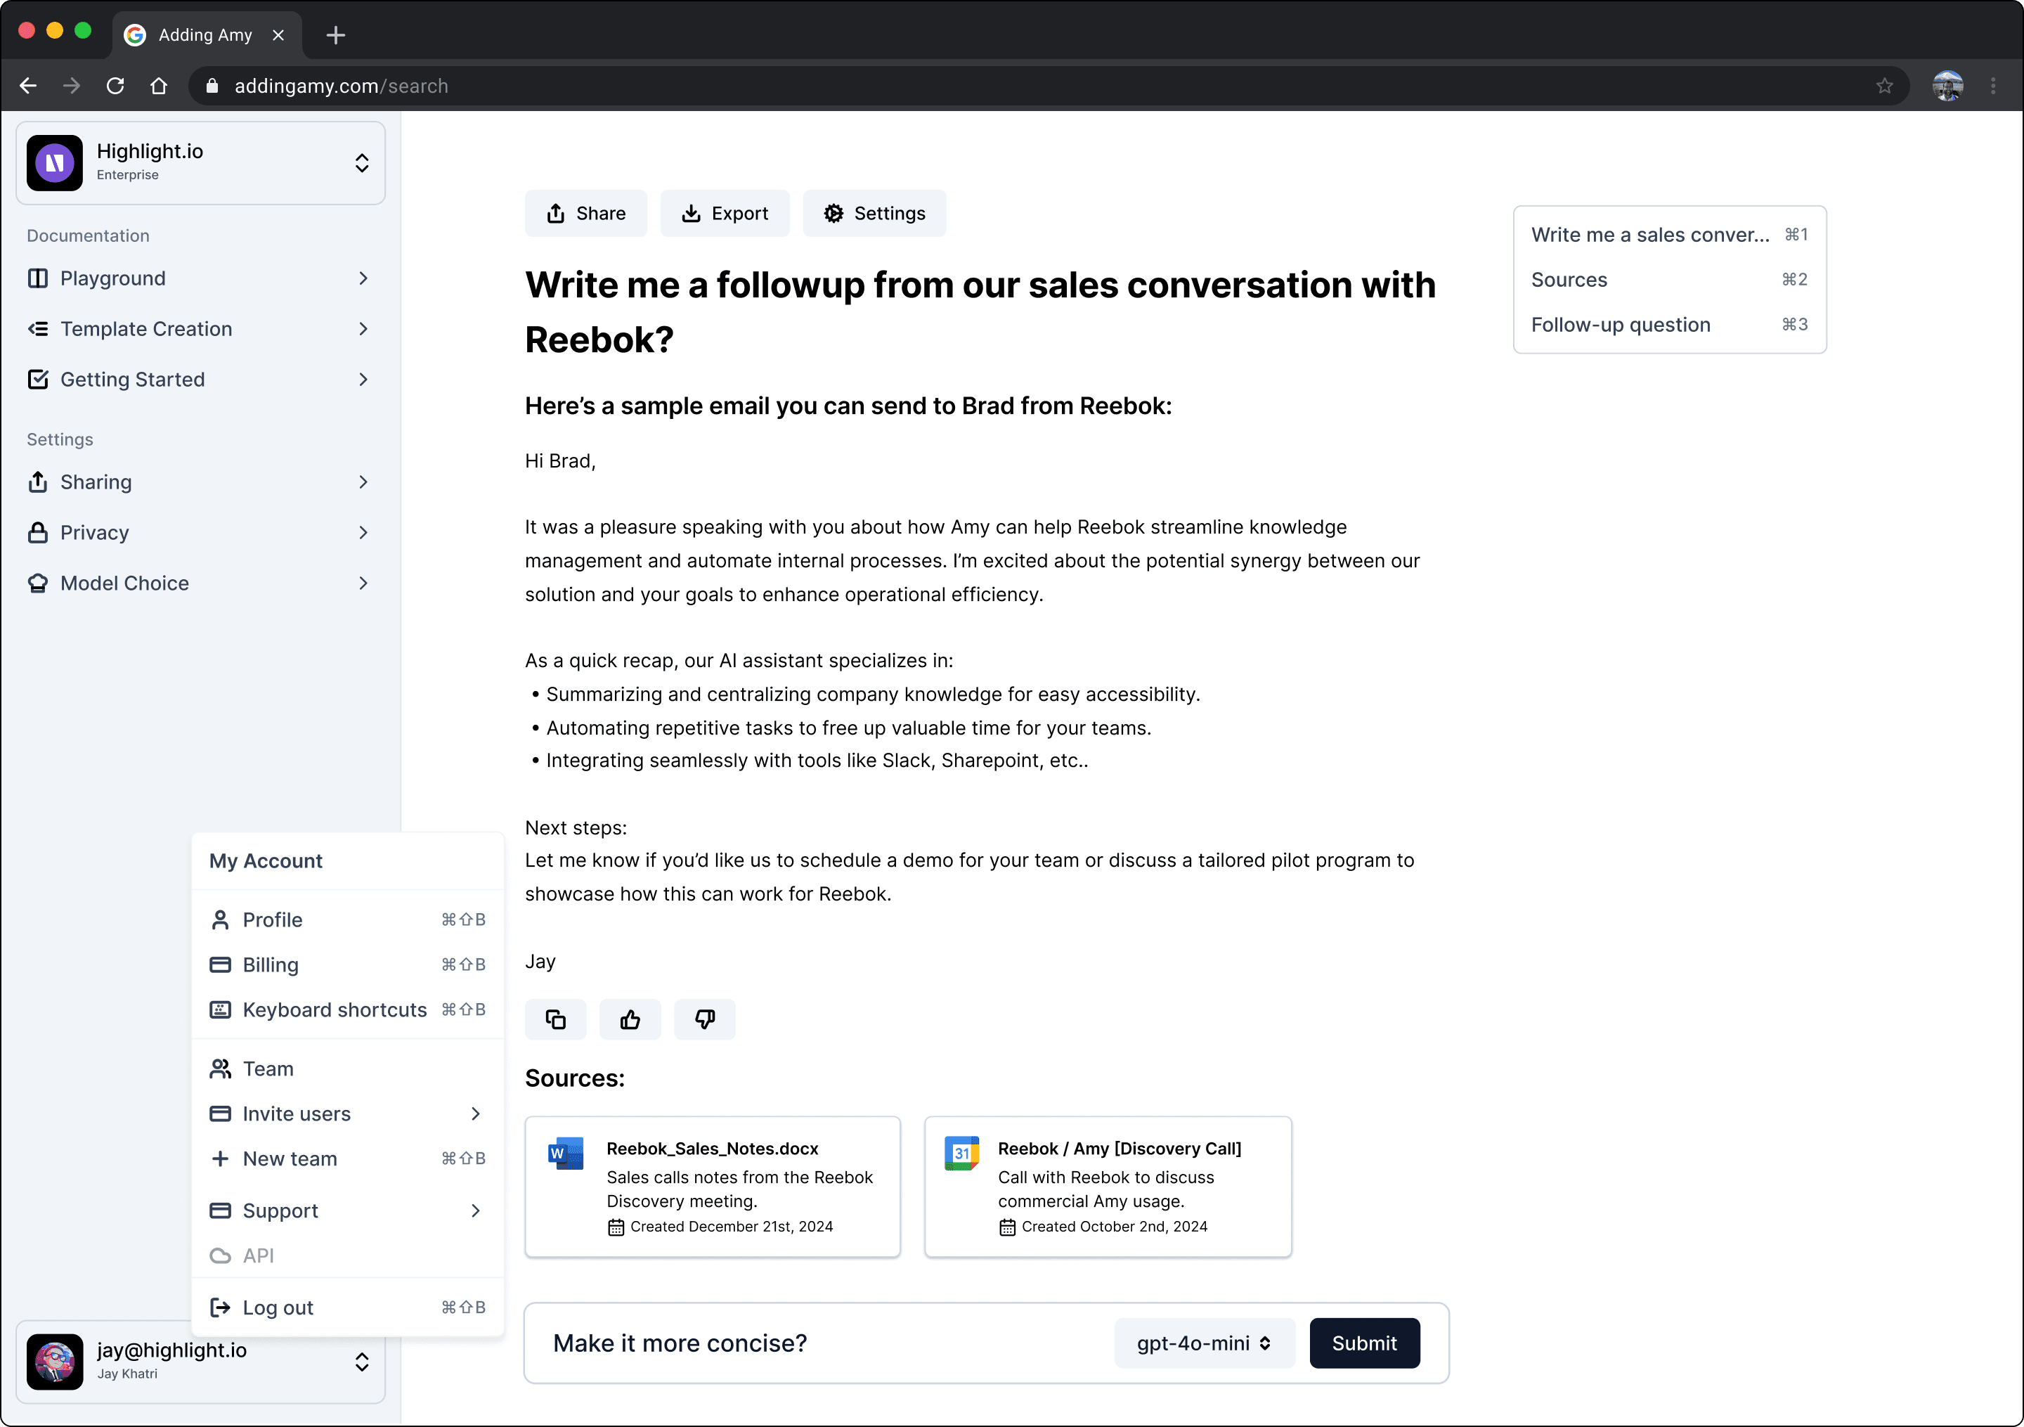Expand the Template Creation chevron
The height and width of the screenshot is (1427, 2024).
point(363,329)
